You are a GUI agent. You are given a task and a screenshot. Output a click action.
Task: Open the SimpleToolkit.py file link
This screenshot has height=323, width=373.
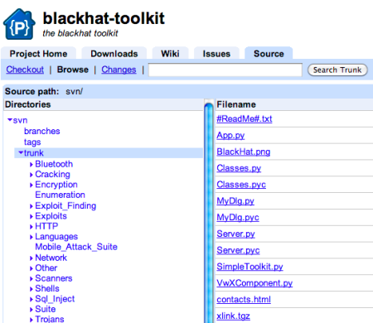click(249, 267)
